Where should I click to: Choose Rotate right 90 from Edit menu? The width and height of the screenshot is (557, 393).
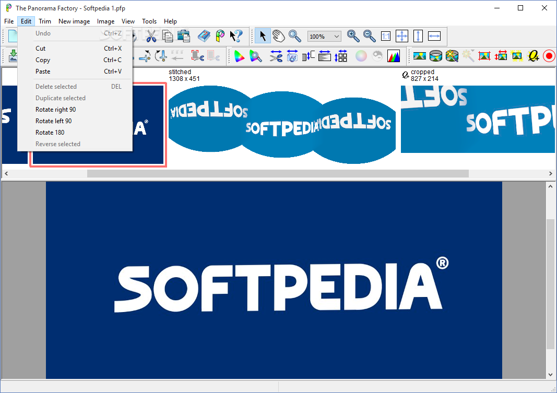coord(75,110)
